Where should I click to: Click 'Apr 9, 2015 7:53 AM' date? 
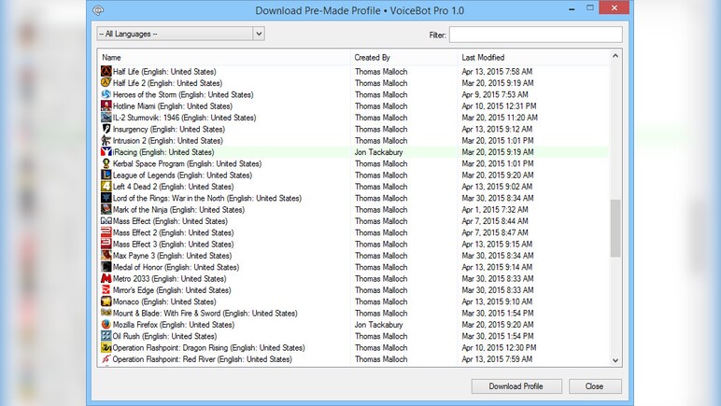[495, 94]
